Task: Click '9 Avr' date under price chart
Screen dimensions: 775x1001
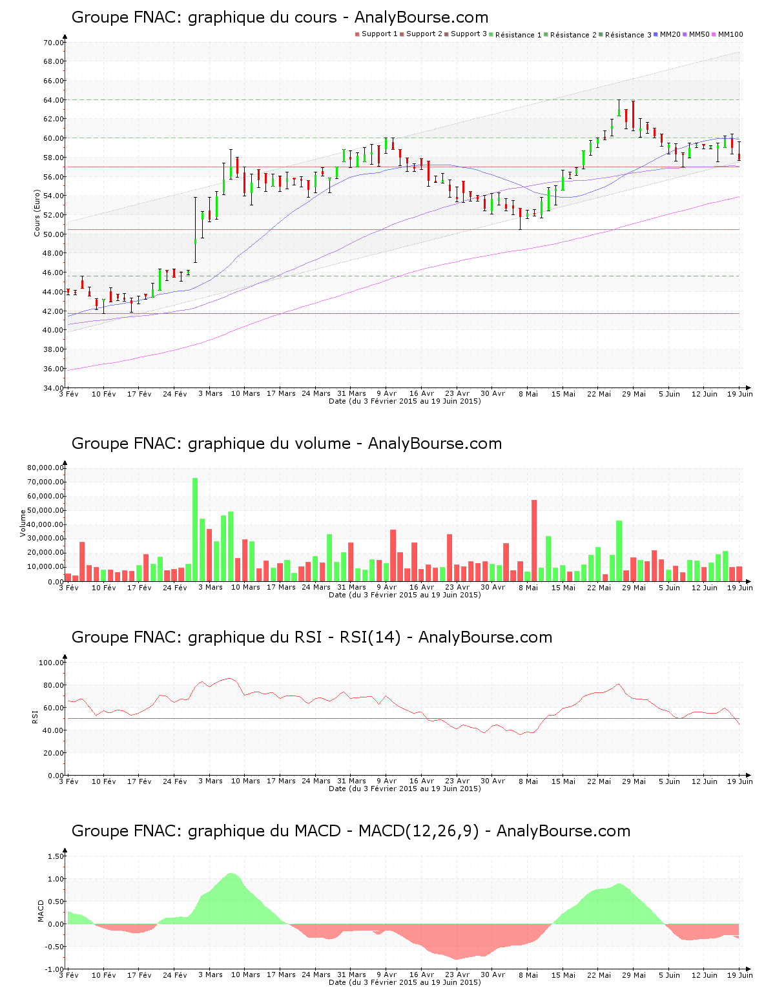Action: [x=386, y=393]
